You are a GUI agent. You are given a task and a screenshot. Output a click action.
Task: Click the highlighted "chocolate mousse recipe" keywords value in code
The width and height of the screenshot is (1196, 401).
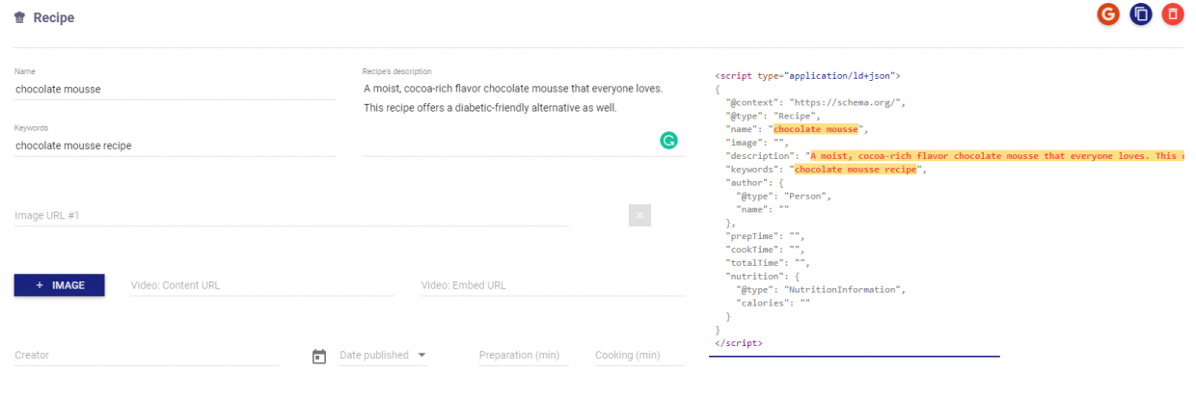click(854, 169)
